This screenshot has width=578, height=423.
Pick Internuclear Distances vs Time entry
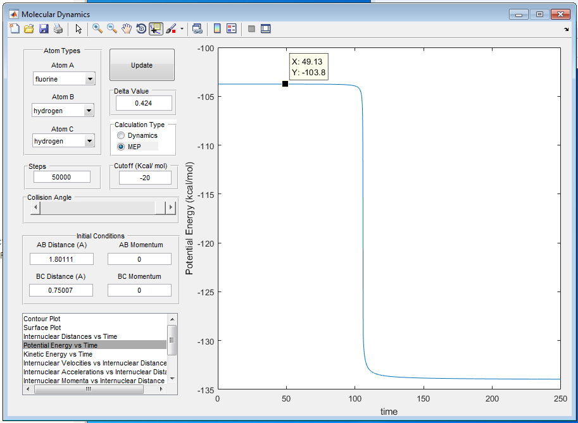click(70, 336)
